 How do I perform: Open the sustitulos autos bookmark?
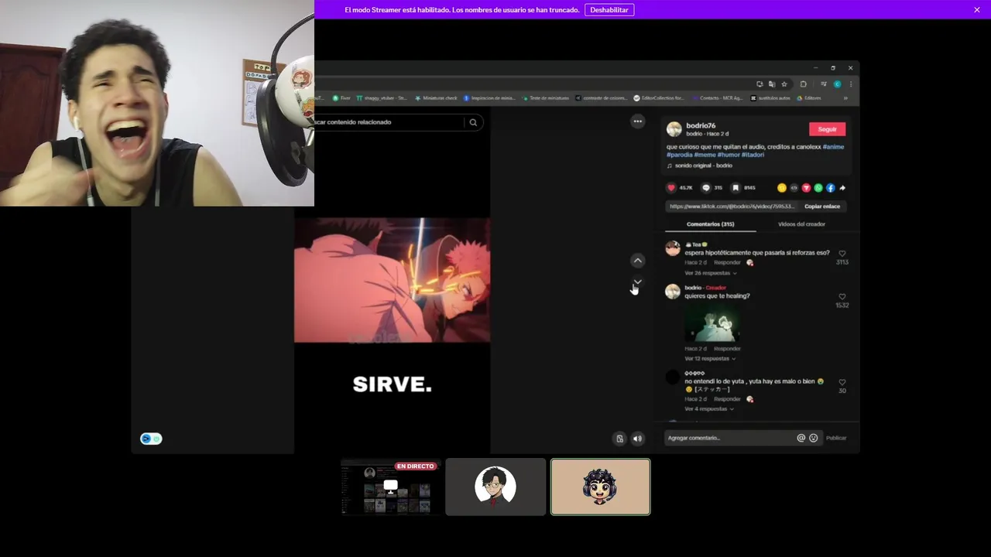[x=770, y=98]
